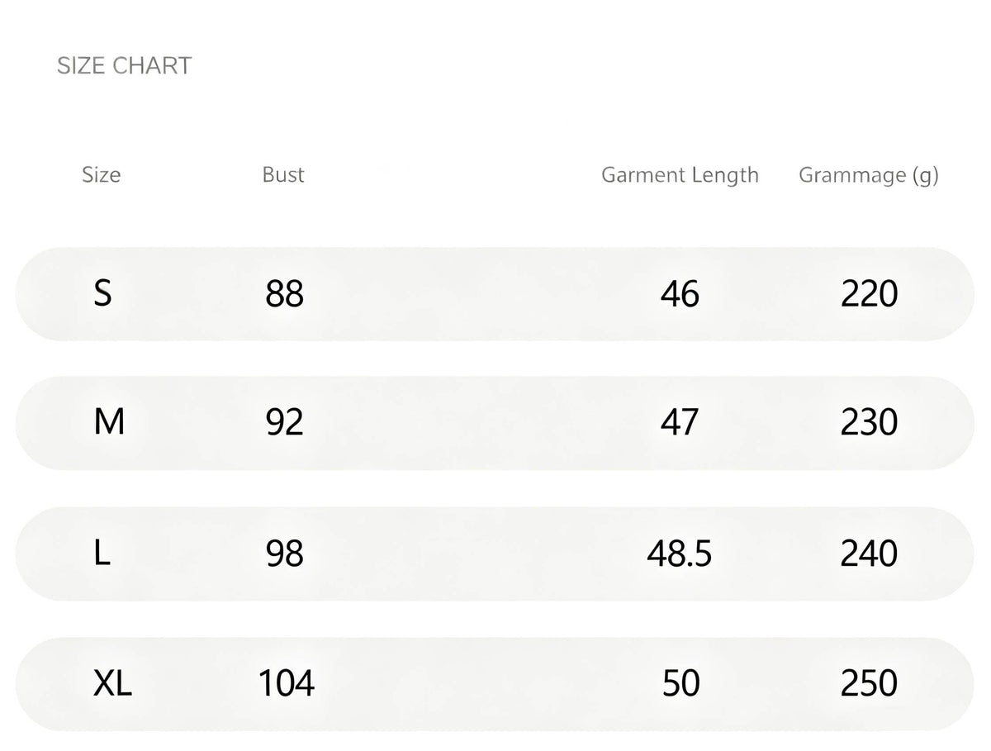Click the bust value 92
This screenshot has width=991, height=751.
[x=285, y=423]
